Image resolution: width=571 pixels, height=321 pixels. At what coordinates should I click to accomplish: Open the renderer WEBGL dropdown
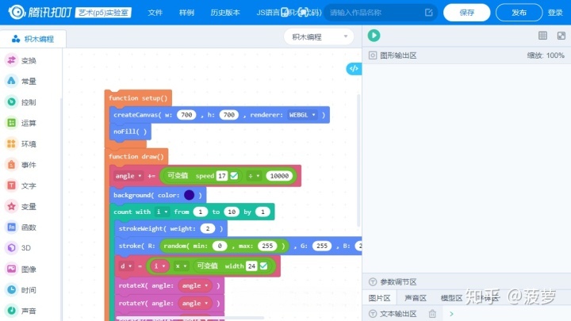click(302, 115)
